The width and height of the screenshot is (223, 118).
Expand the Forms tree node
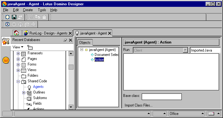coord(18,65)
